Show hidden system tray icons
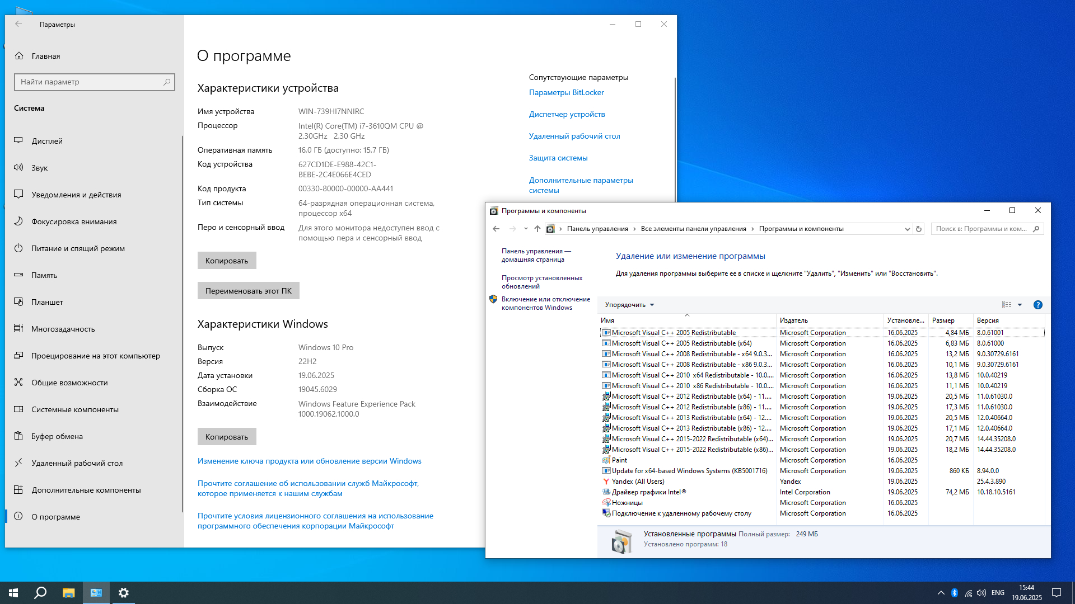This screenshot has width=1075, height=604. (941, 593)
